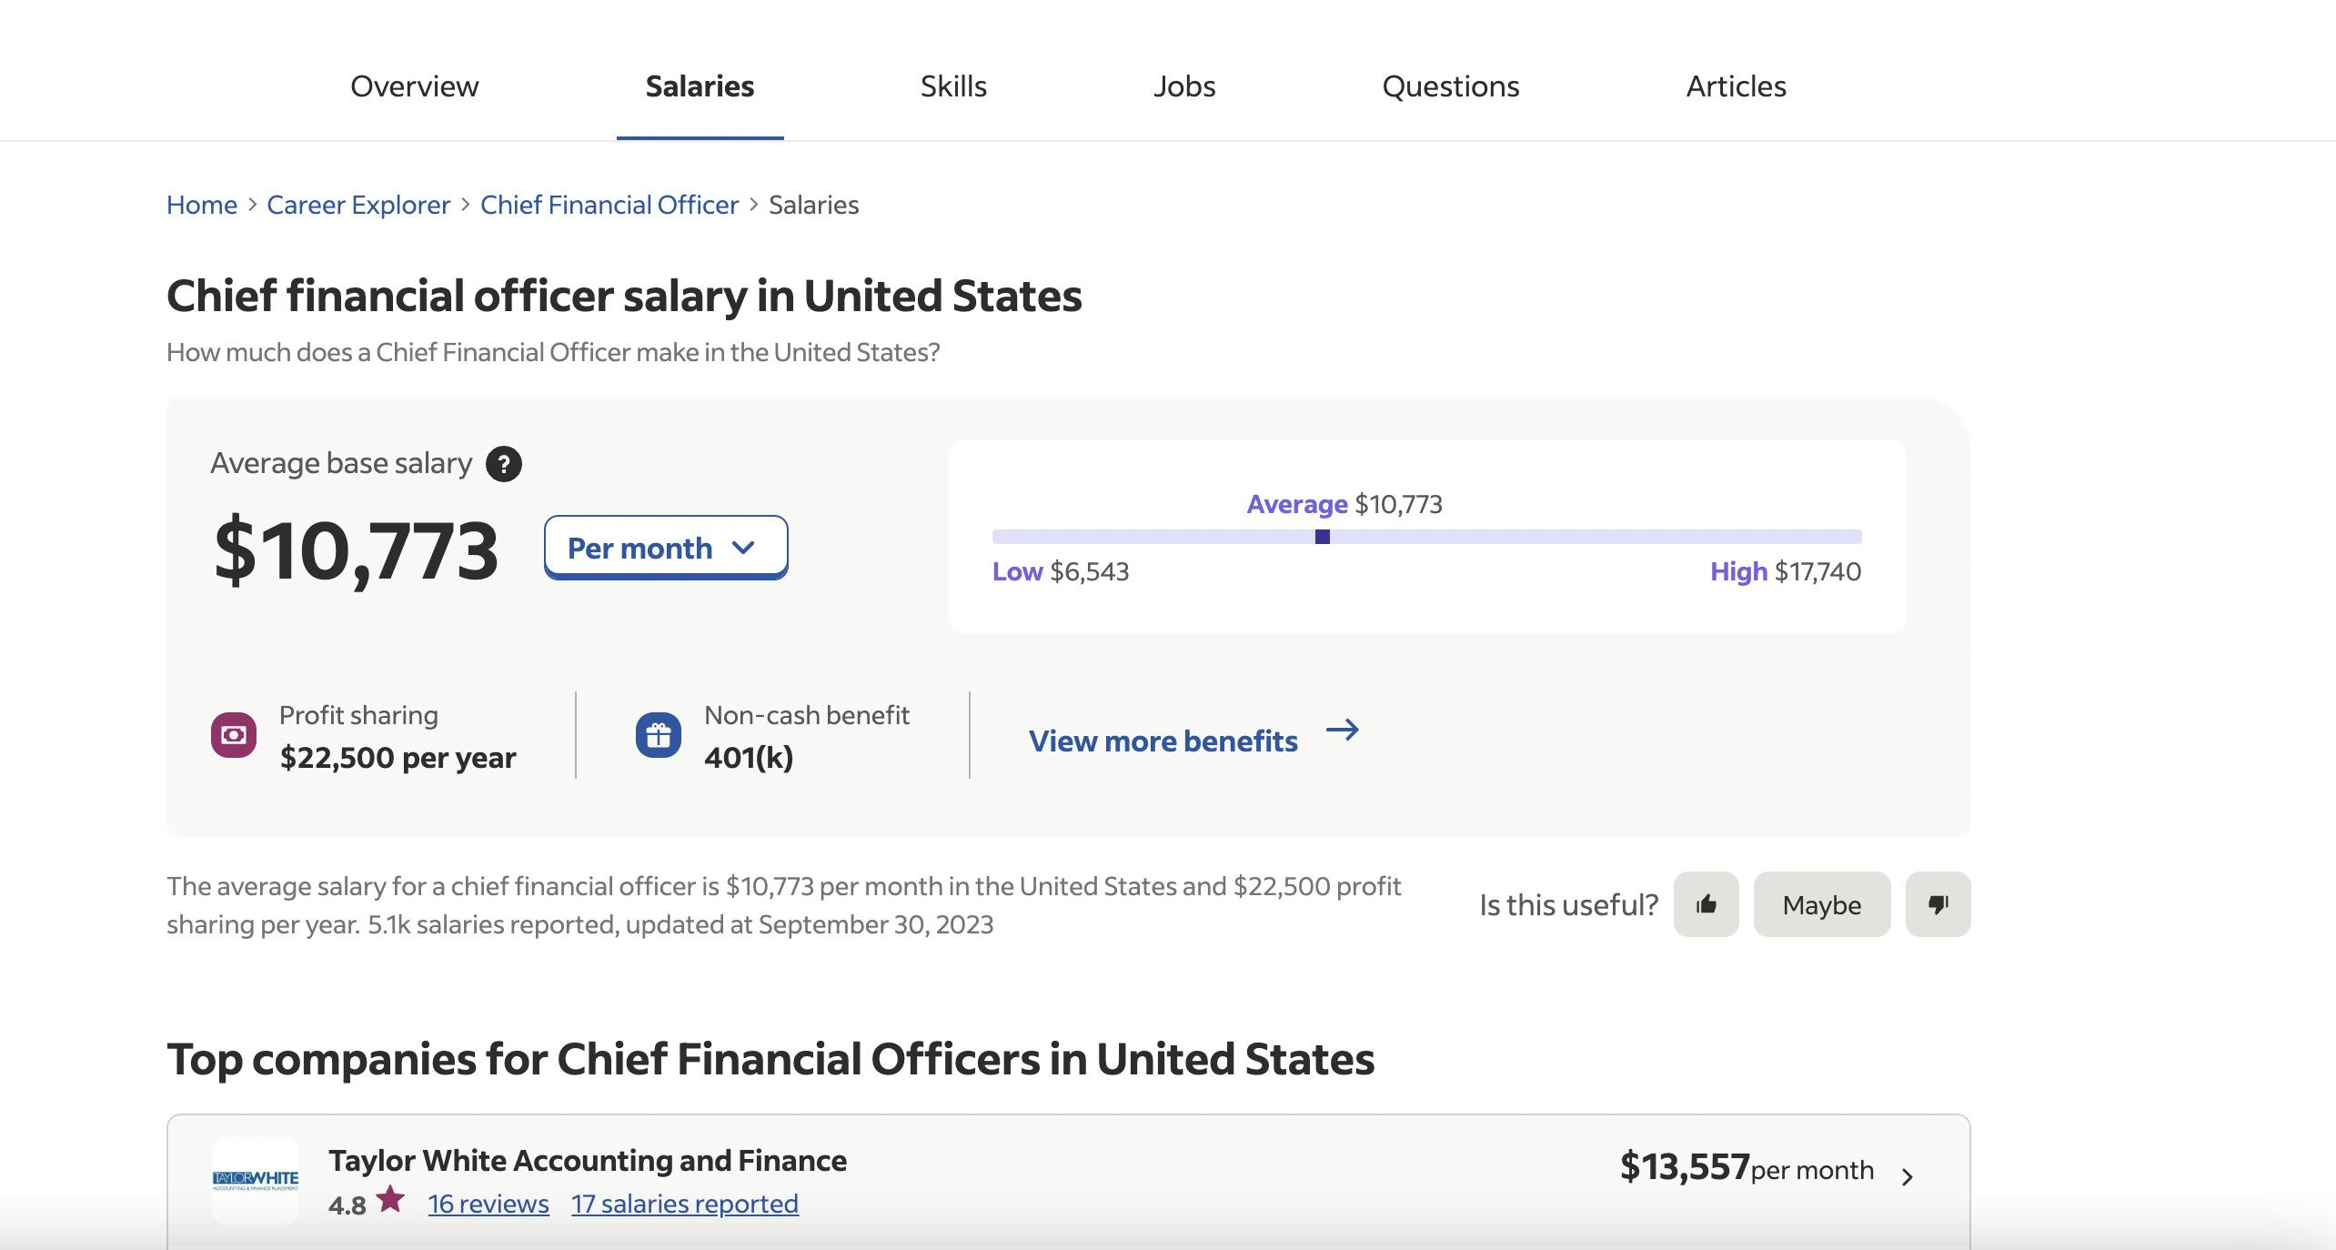
Task: Expand the Home breadcrumb trail item
Action: [201, 205]
